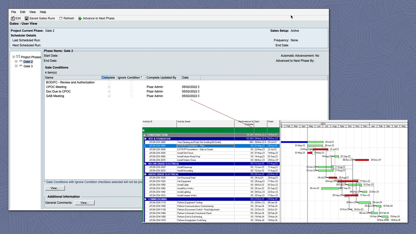Open the Help menu
Screen dimensions: 416x234
point(43,12)
